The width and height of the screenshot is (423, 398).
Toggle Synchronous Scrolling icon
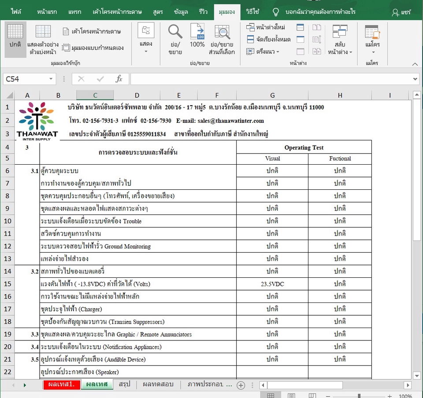[x=317, y=39]
